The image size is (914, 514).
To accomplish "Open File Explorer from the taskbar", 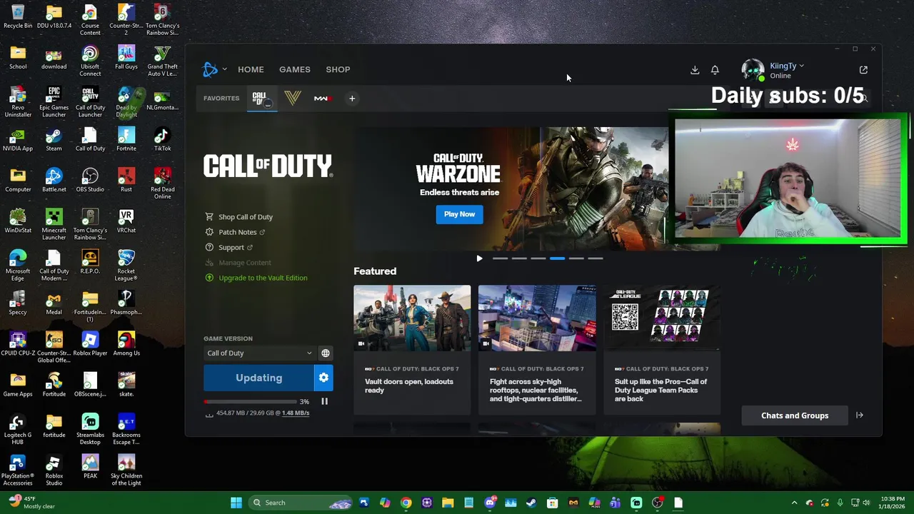I will (448, 503).
